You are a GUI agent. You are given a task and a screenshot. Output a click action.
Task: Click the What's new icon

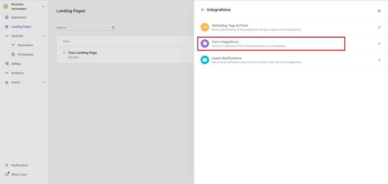tap(7, 175)
